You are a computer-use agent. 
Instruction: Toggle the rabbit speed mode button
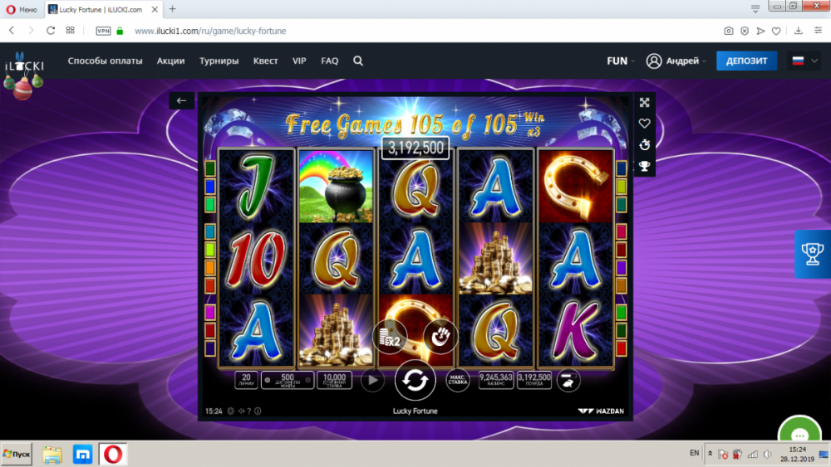click(568, 380)
